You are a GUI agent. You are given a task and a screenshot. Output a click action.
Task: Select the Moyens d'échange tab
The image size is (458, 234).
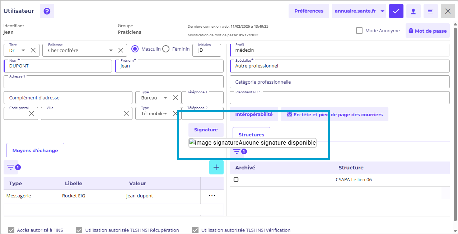[x=35, y=150]
